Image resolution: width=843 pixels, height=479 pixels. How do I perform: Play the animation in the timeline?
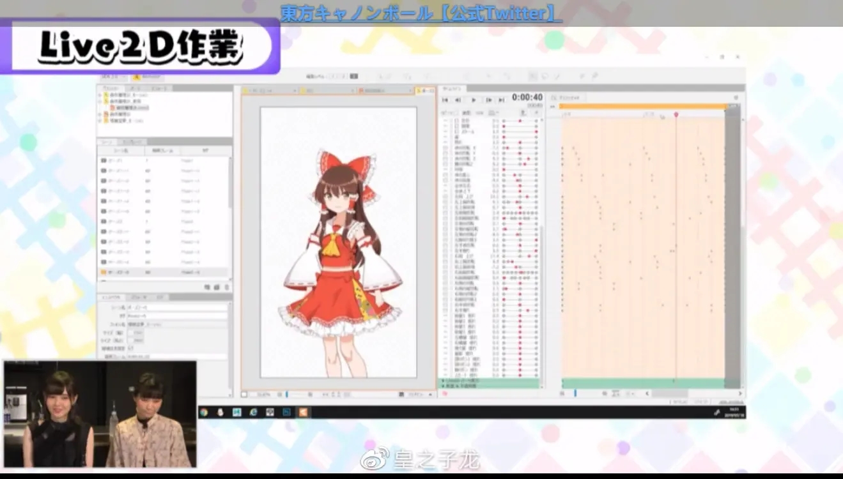click(474, 100)
